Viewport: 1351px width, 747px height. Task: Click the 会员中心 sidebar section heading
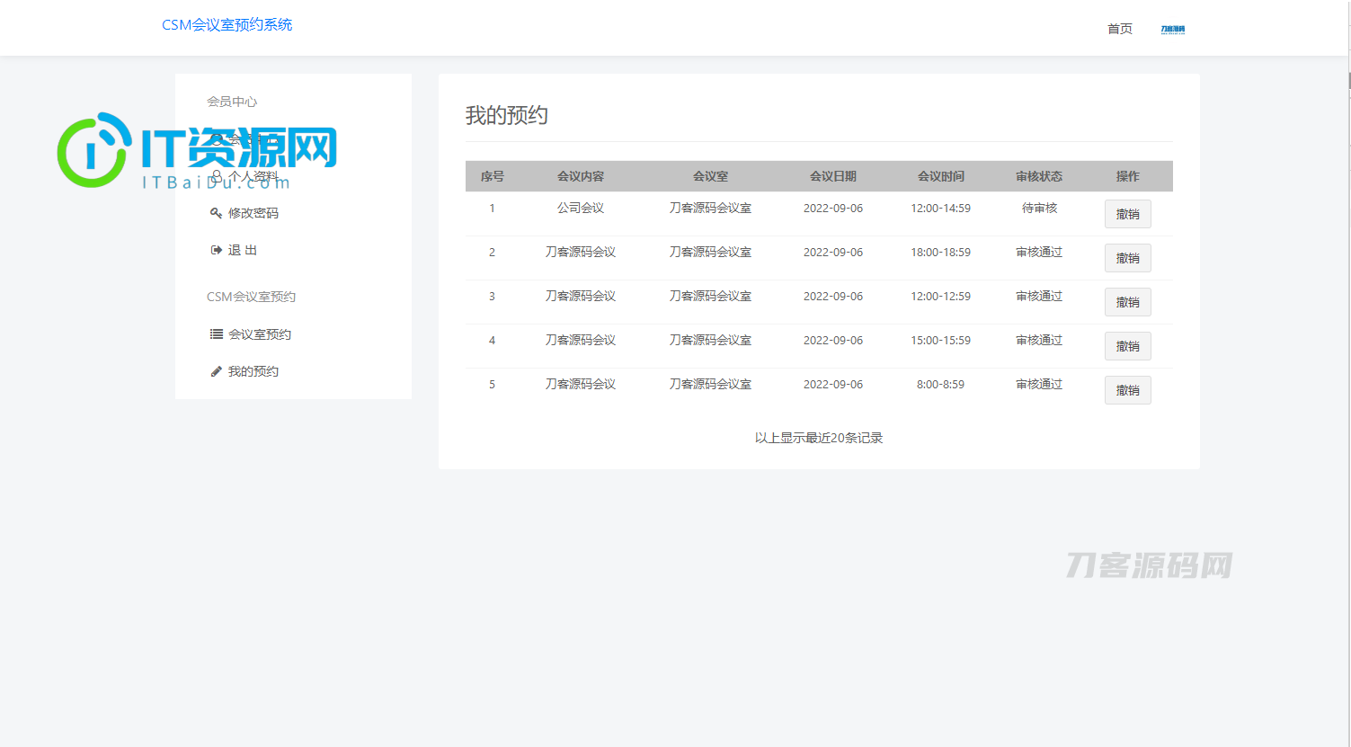pyautogui.click(x=232, y=102)
